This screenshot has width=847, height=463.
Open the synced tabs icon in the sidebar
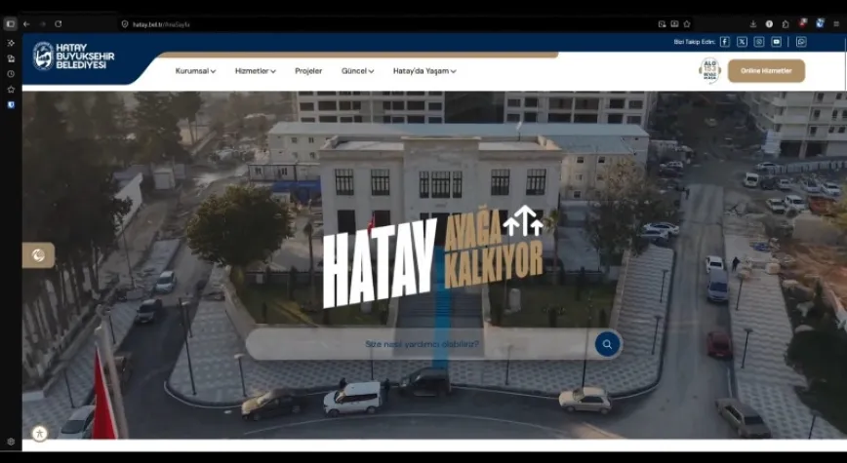point(11,58)
